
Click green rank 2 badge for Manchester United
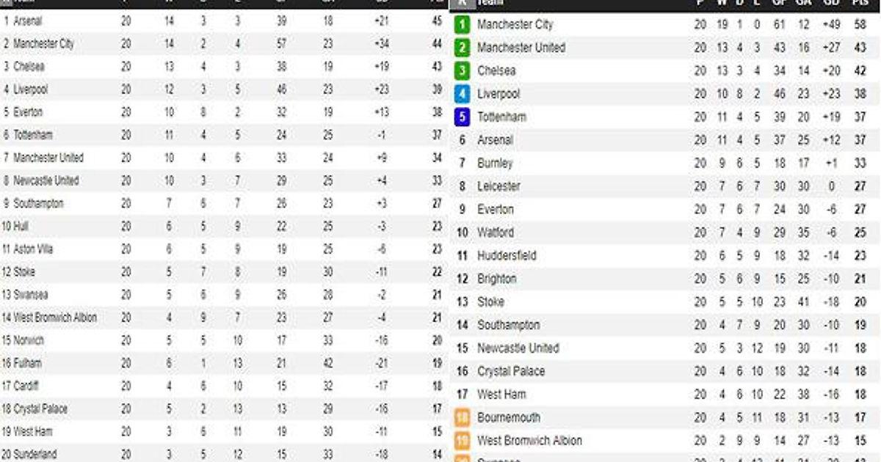click(x=462, y=48)
